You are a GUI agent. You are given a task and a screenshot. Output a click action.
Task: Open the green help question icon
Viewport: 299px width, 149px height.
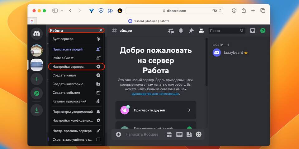click(263, 31)
